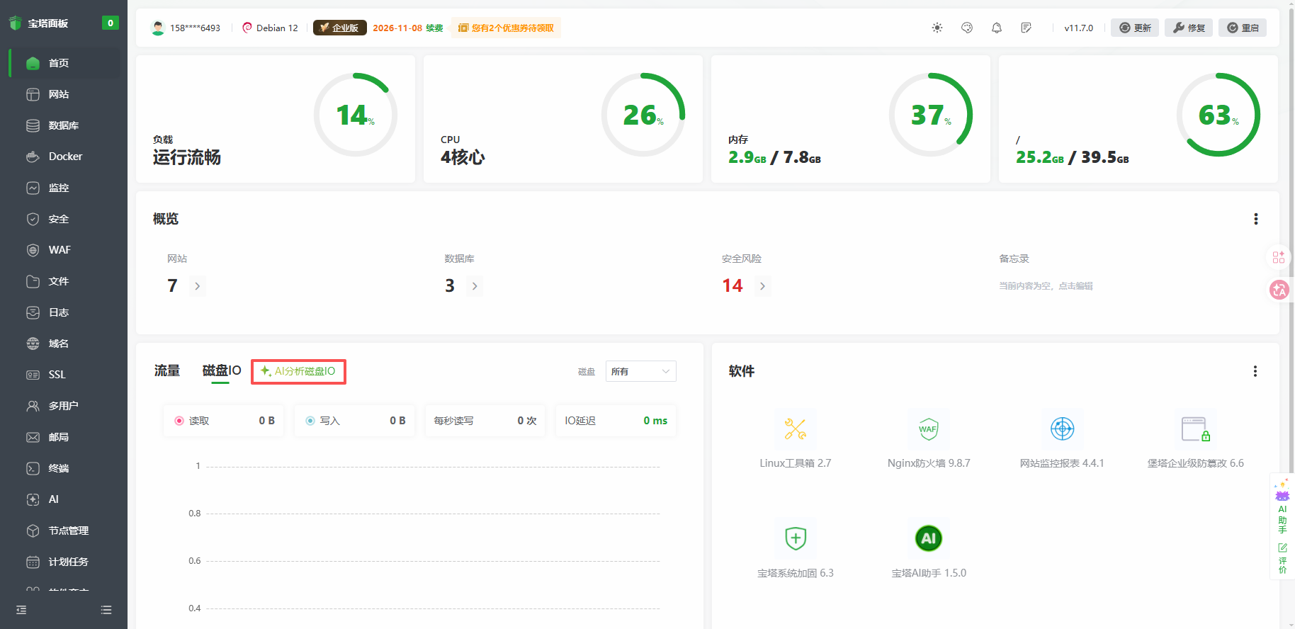The image size is (1295, 629).
Task: Open the notification bell icon
Action: [x=997, y=28]
